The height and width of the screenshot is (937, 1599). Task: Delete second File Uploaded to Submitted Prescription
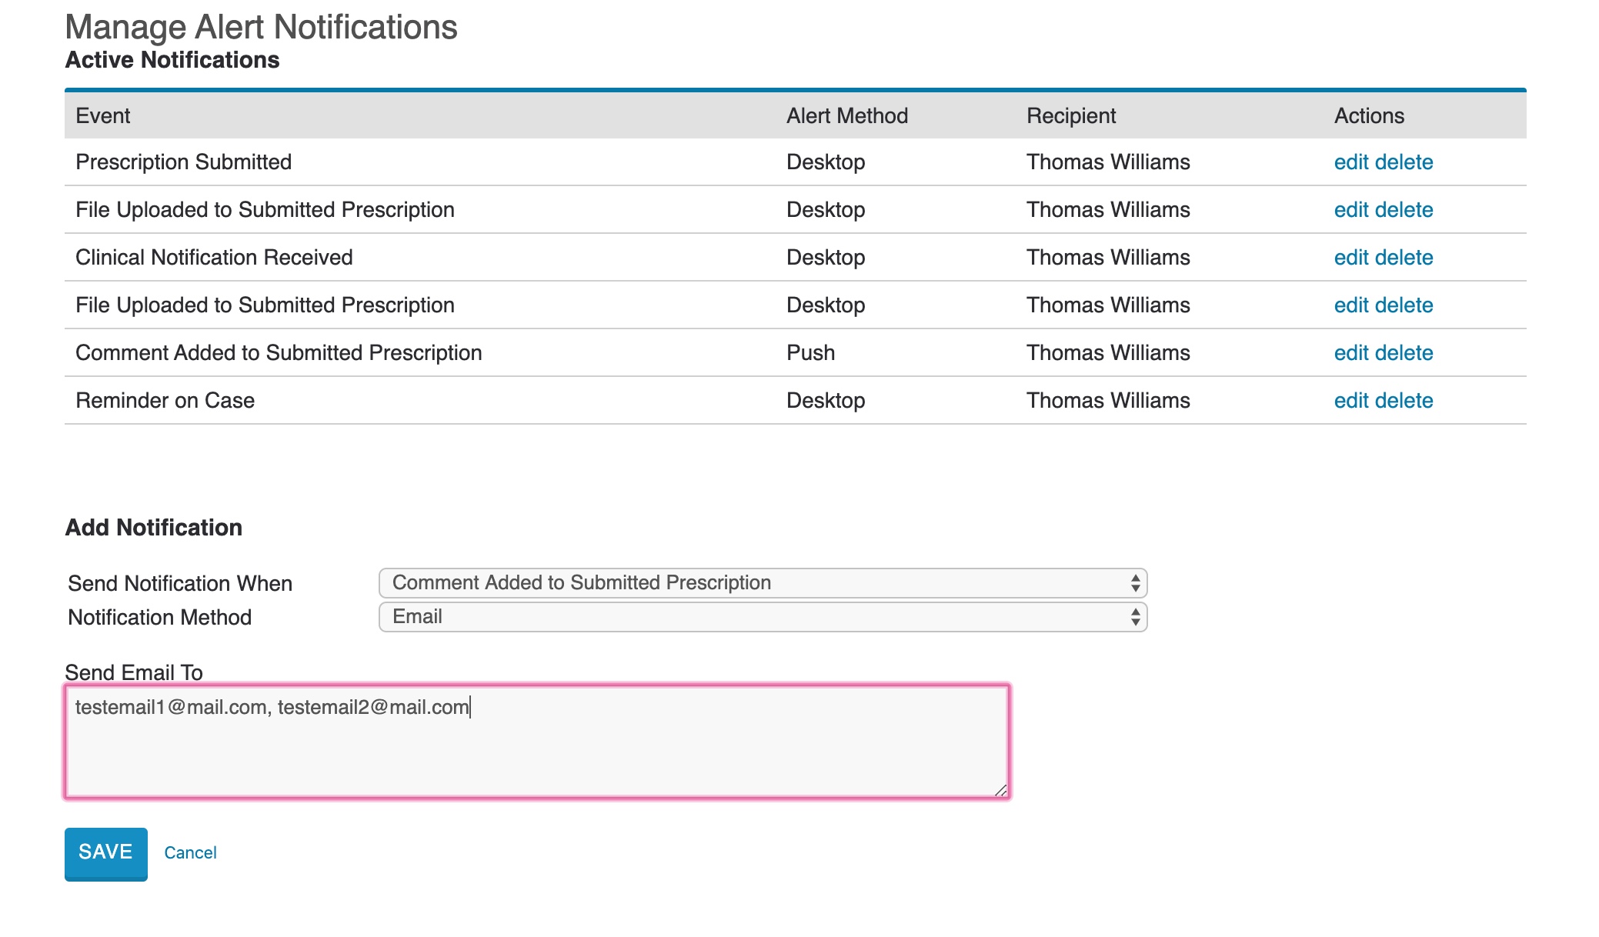1404,305
